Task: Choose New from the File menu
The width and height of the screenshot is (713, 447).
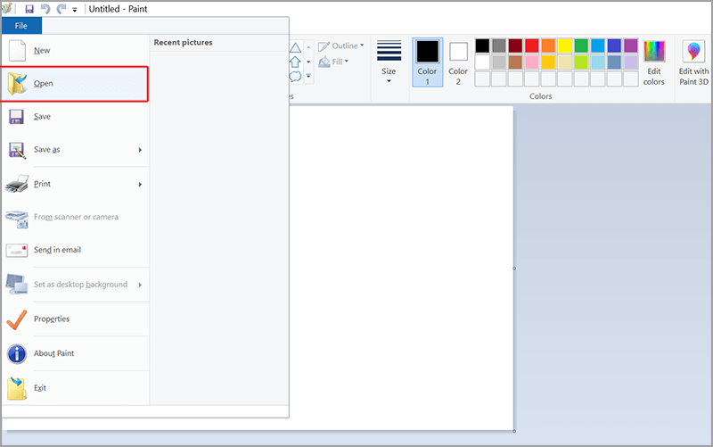Action: (75, 51)
